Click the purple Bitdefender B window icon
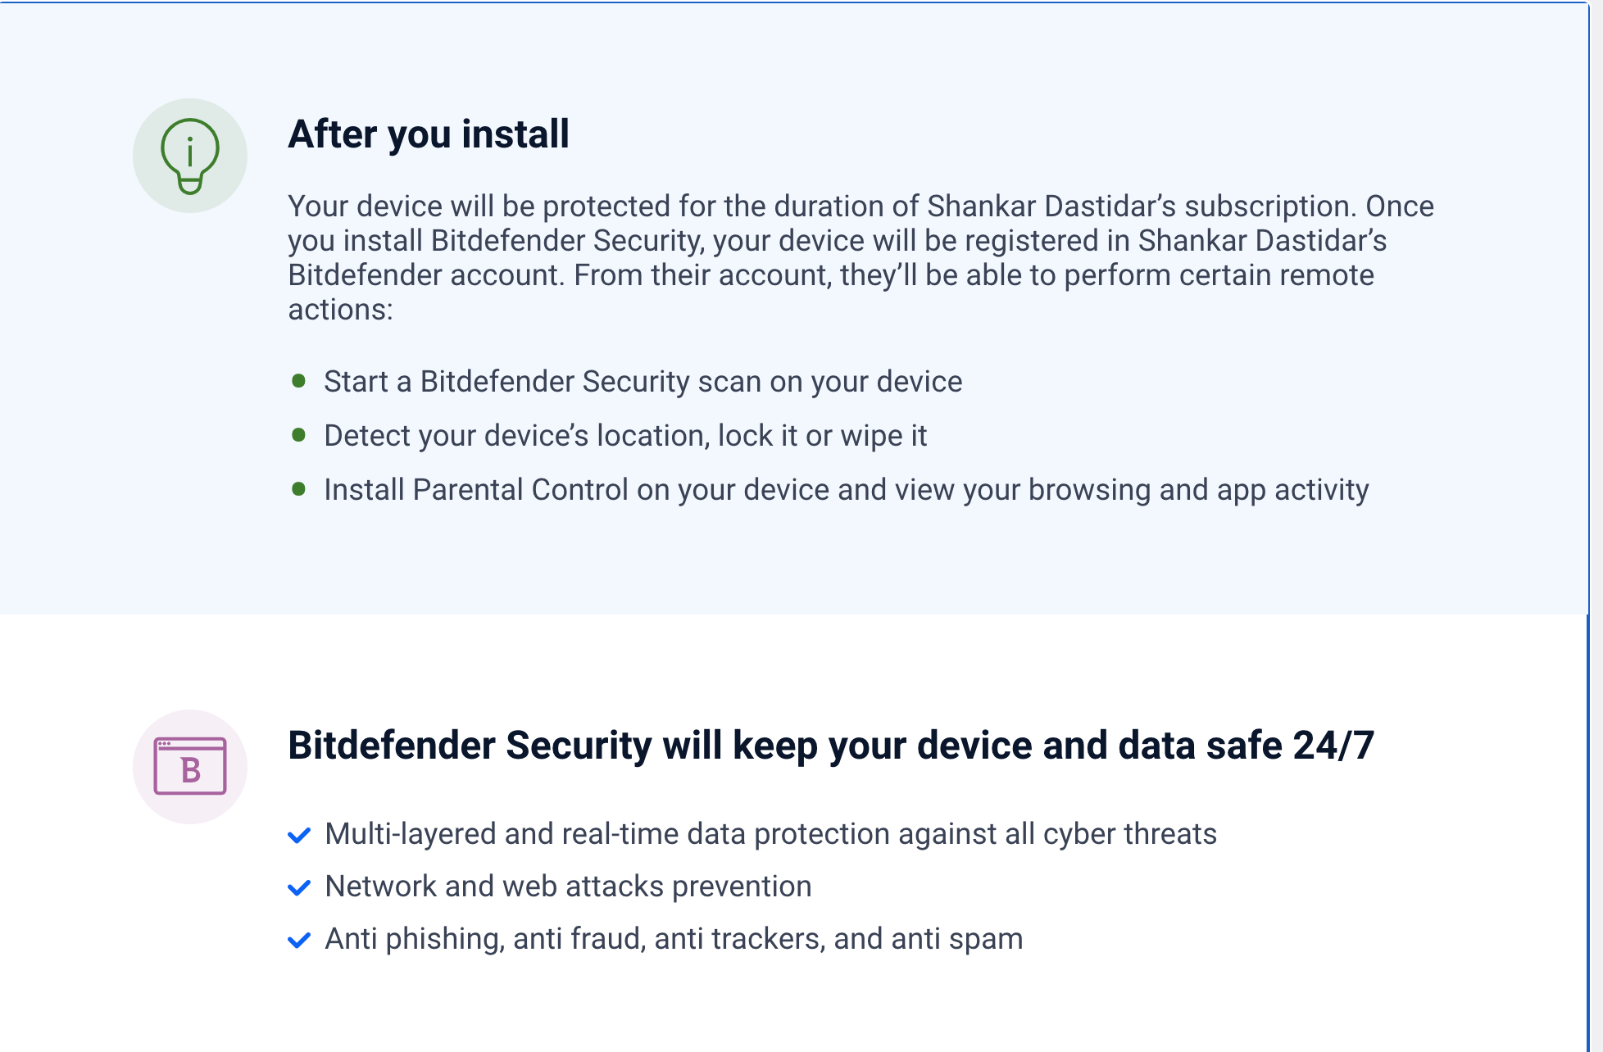This screenshot has width=1603, height=1052. pyautogui.click(x=190, y=767)
